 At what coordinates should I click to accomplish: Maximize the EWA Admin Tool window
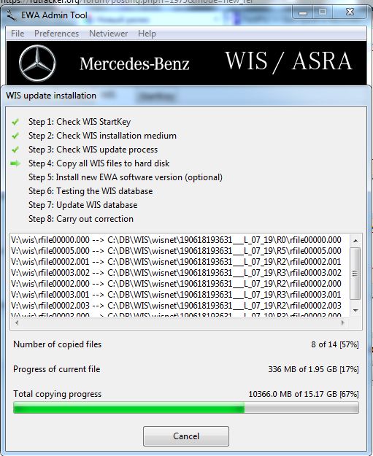[323, 12]
